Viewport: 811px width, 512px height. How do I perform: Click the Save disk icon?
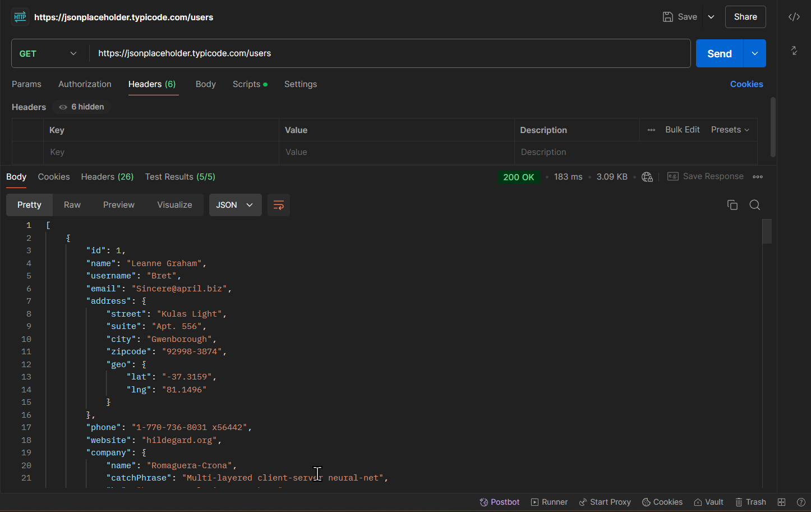tap(668, 17)
